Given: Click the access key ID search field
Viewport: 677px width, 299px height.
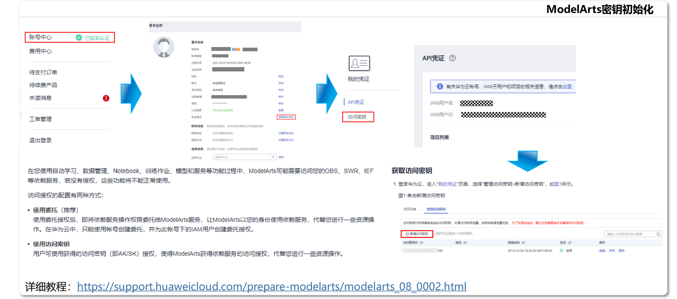Looking at the screenshot, I should (x=633, y=234).
